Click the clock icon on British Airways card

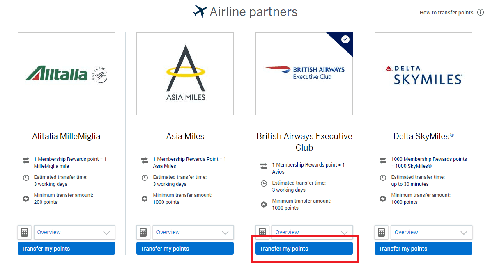click(x=263, y=183)
